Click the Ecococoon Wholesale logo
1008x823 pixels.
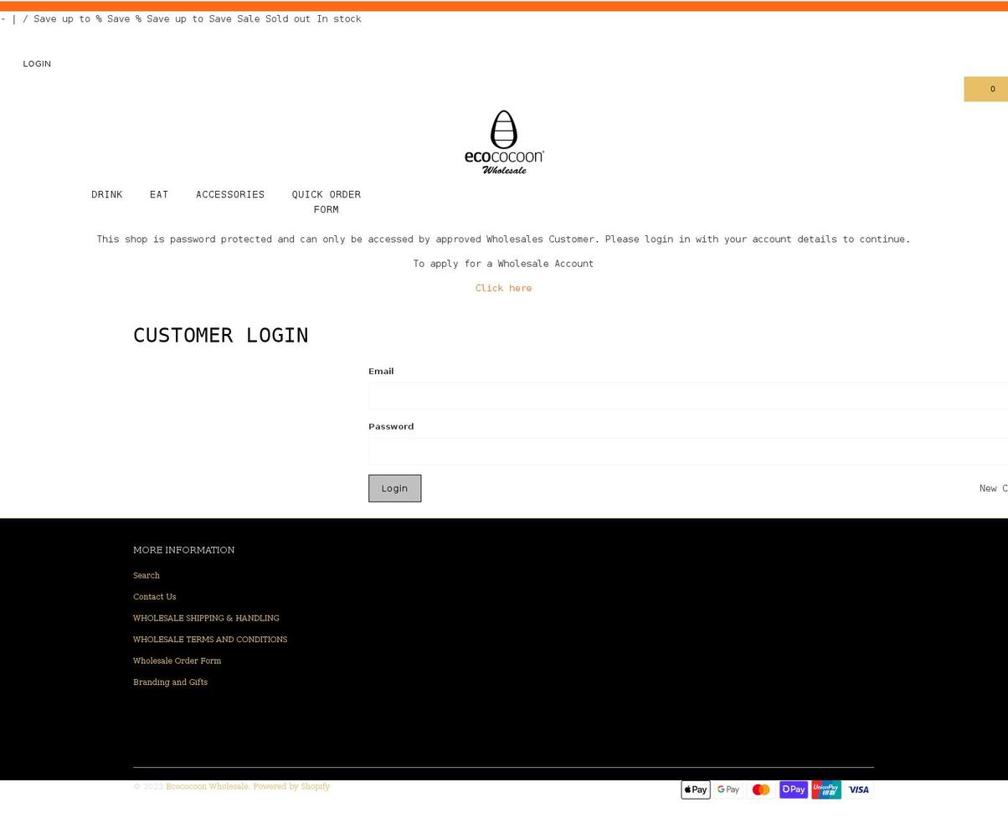[504, 142]
